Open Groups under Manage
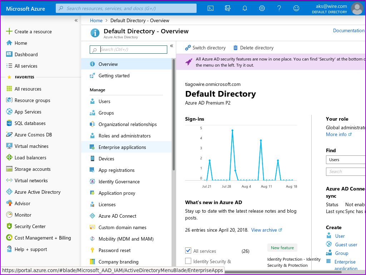Image resolution: width=366 pixels, height=275 pixels. (126, 113)
